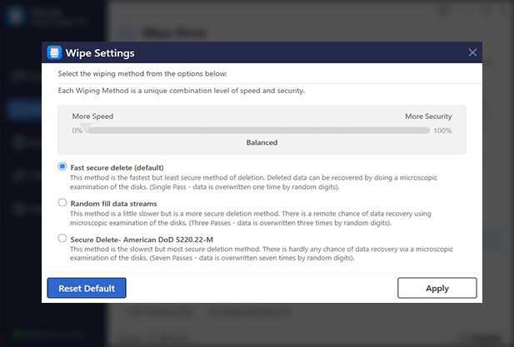
Task: Click the Single Pass description text
Action: coord(253,182)
